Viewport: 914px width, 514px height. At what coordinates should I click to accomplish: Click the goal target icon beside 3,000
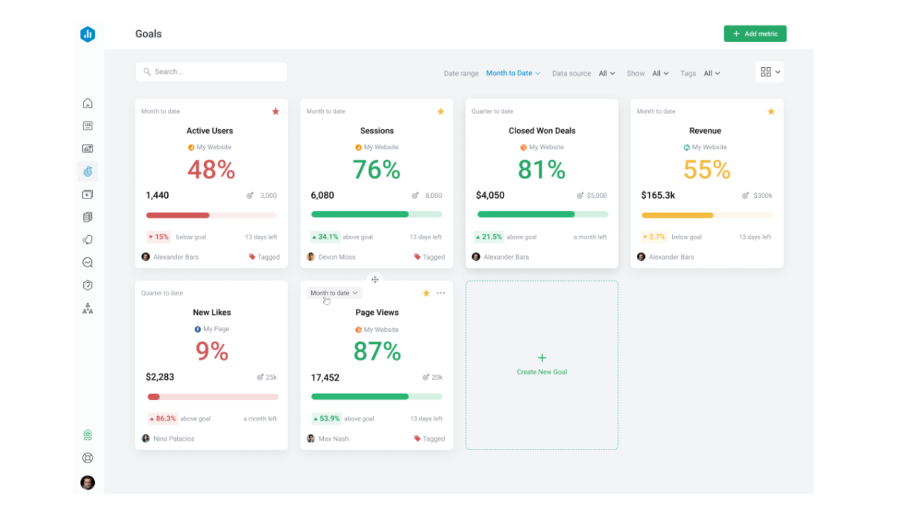click(x=250, y=195)
